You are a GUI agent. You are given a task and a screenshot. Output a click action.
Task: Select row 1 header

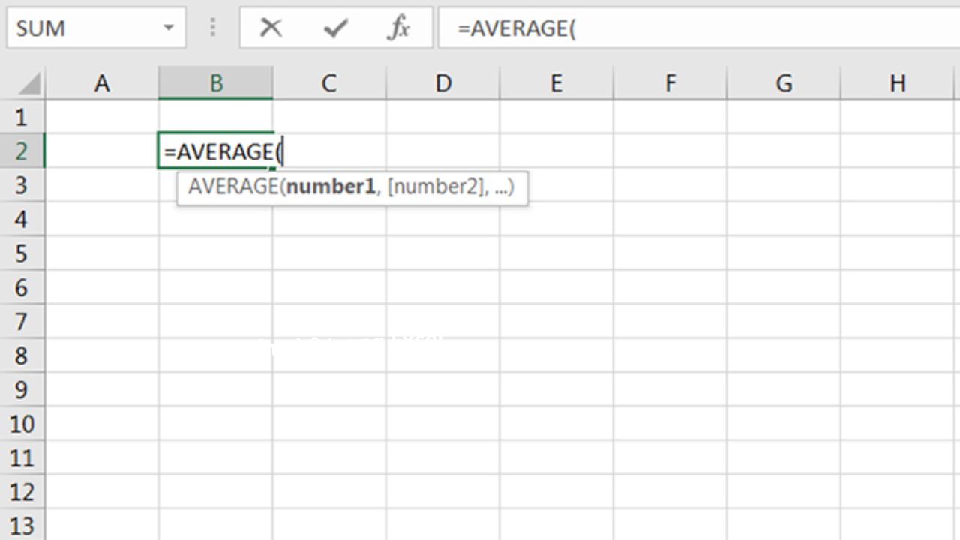(x=22, y=117)
